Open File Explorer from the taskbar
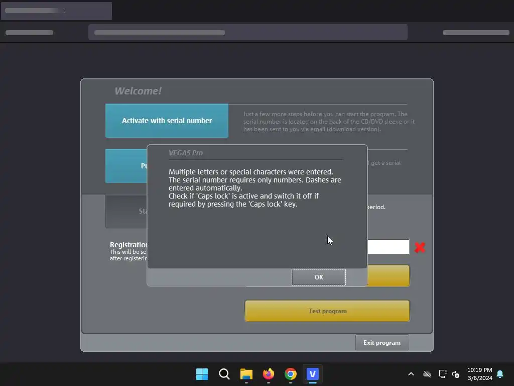Screen dimensions: 514x386 coord(246,374)
